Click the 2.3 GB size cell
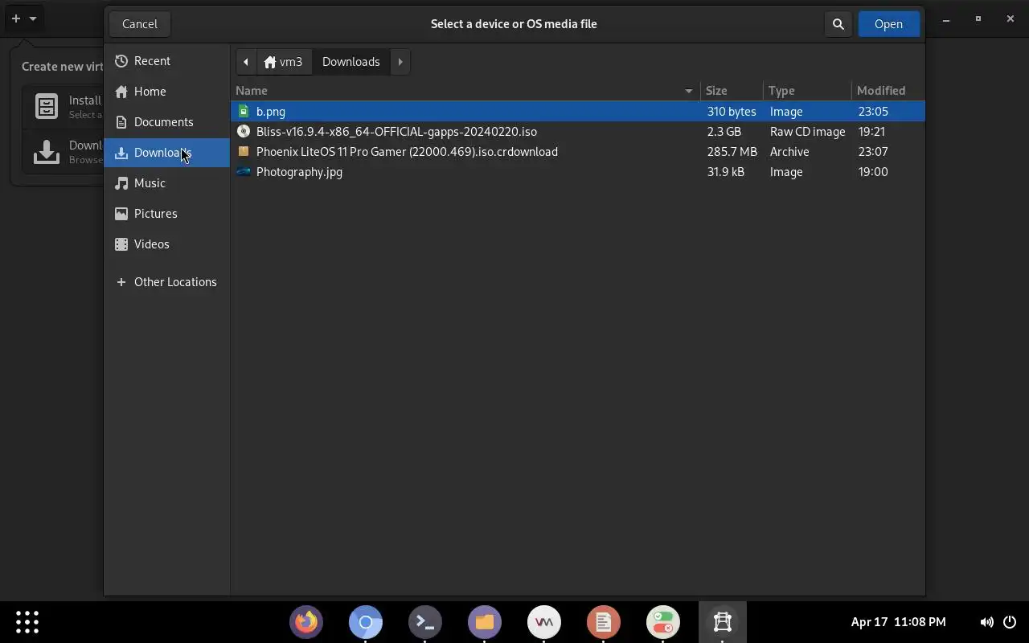This screenshot has width=1029, height=643. click(724, 132)
